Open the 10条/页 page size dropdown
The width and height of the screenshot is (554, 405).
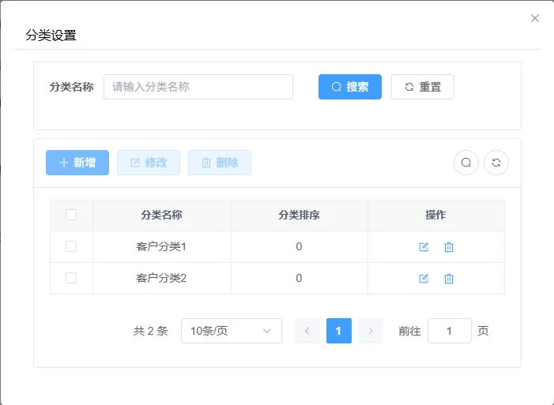click(232, 331)
